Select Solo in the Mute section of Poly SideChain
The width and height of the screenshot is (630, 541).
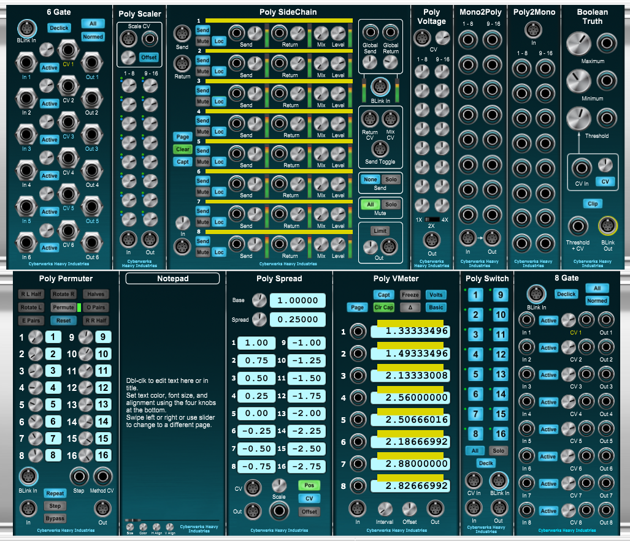coord(391,204)
